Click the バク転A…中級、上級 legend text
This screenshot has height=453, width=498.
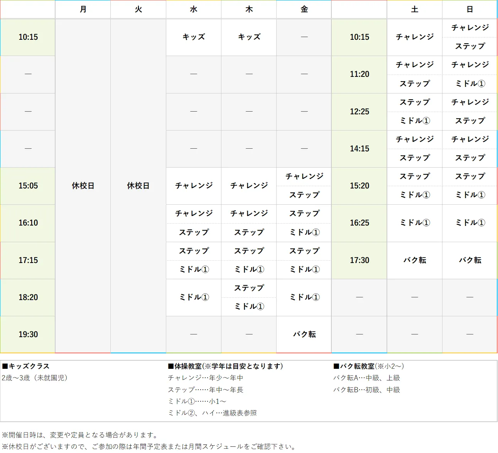[x=366, y=378]
